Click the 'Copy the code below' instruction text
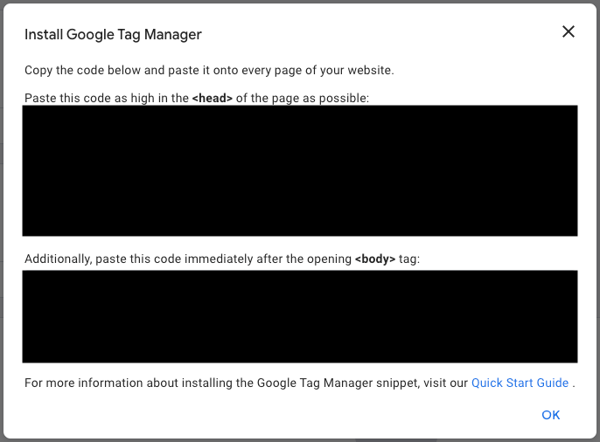 (x=209, y=70)
